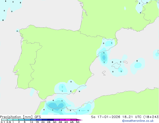The width and height of the screenshot is (159, 123).
Task: Click the "Sa 17-01-2026" date text
Action: click(106, 117)
